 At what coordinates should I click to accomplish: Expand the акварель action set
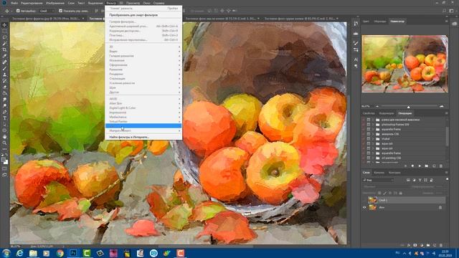(x=373, y=134)
